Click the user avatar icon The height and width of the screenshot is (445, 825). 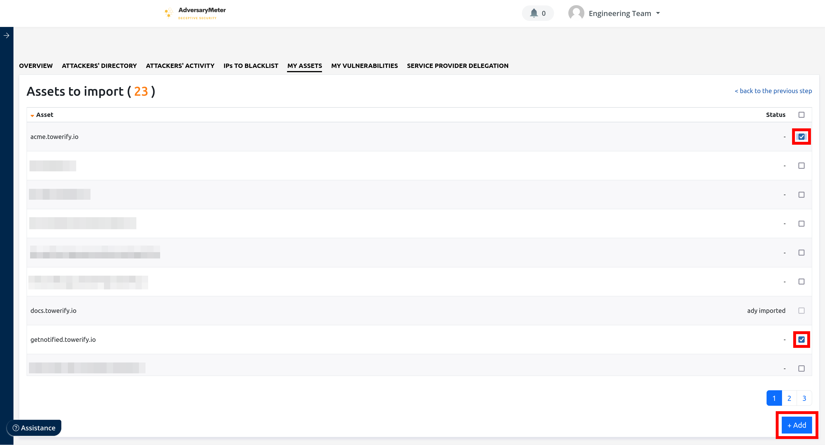click(x=576, y=13)
